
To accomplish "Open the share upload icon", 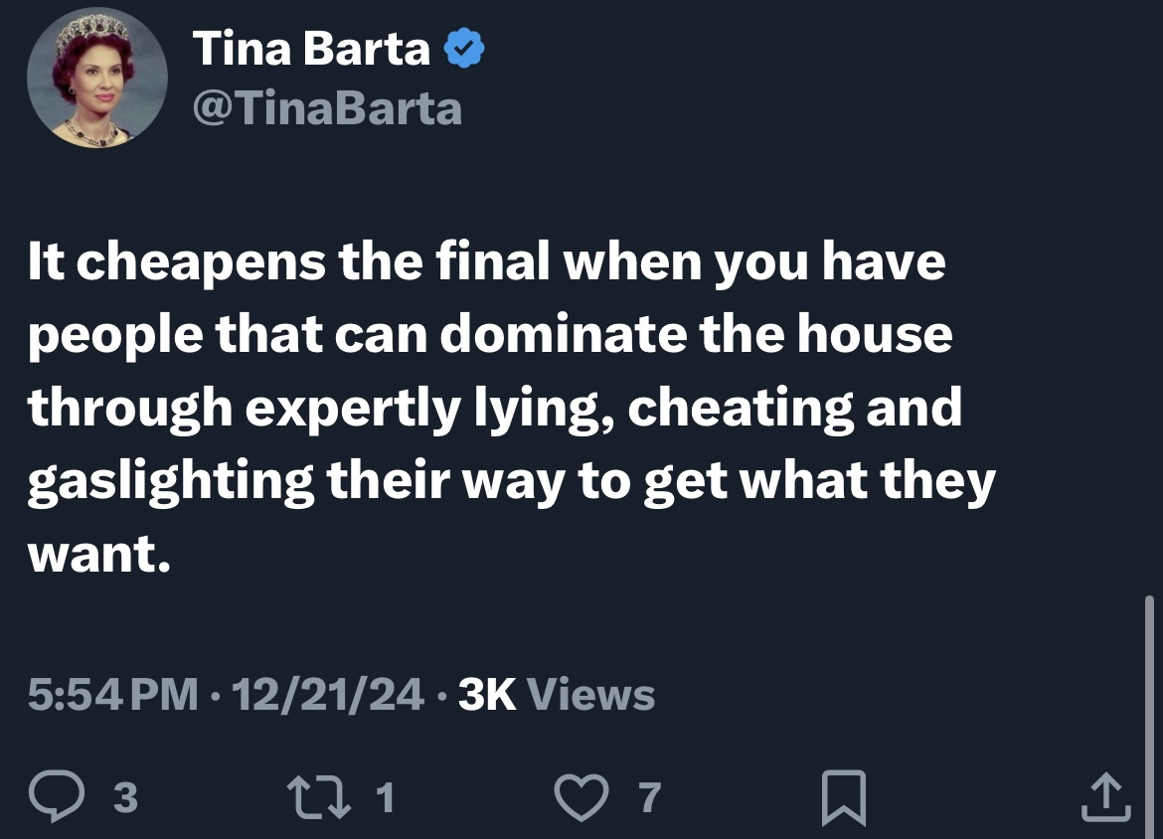I will click(1106, 796).
